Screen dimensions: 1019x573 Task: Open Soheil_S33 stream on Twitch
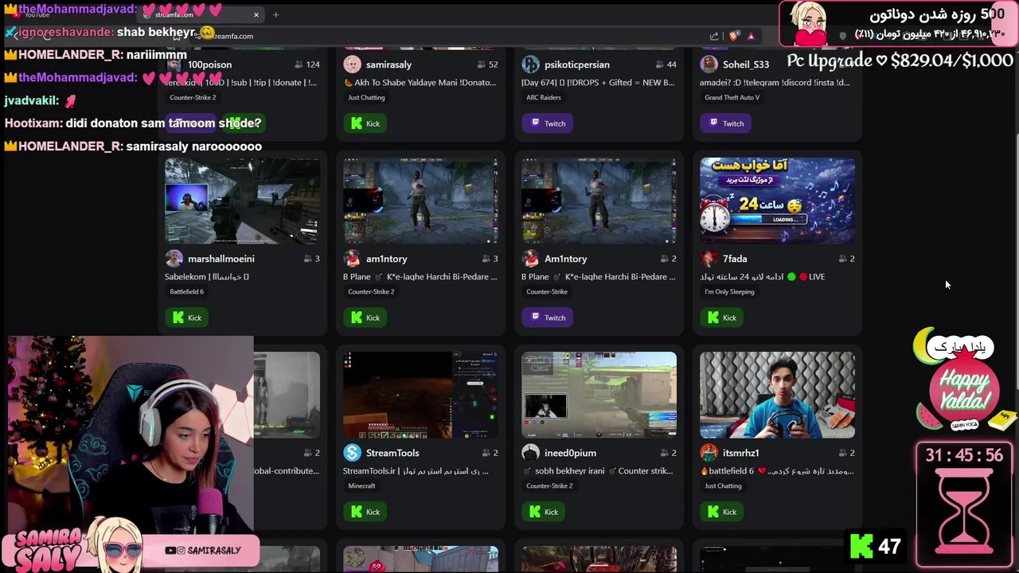(x=725, y=123)
